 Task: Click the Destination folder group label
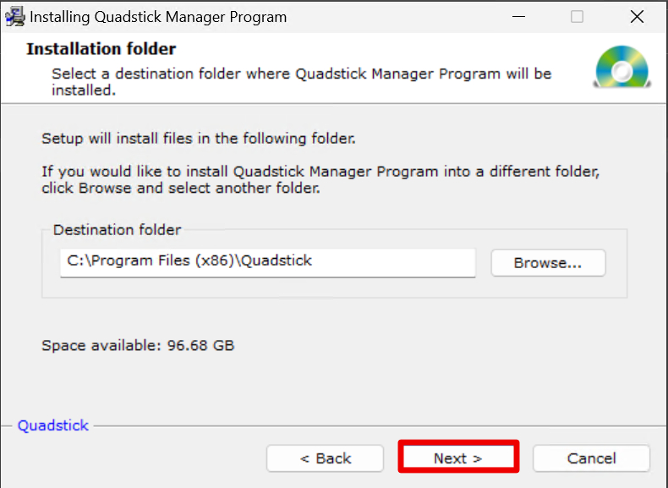(117, 230)
